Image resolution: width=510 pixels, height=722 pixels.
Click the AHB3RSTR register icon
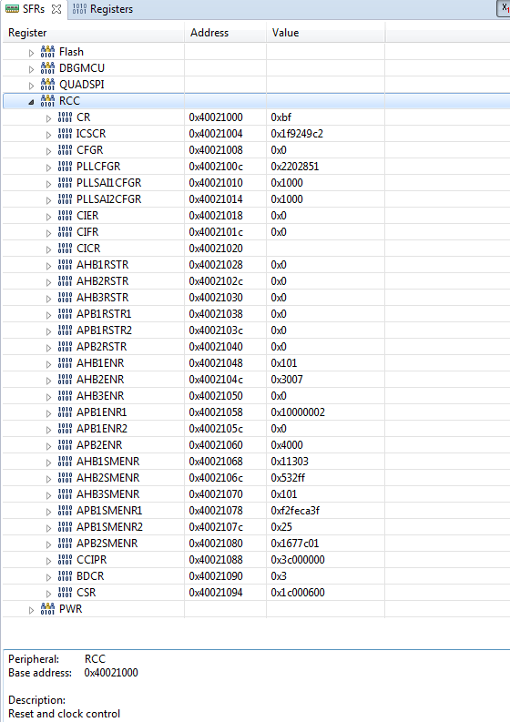coord(65,298)
